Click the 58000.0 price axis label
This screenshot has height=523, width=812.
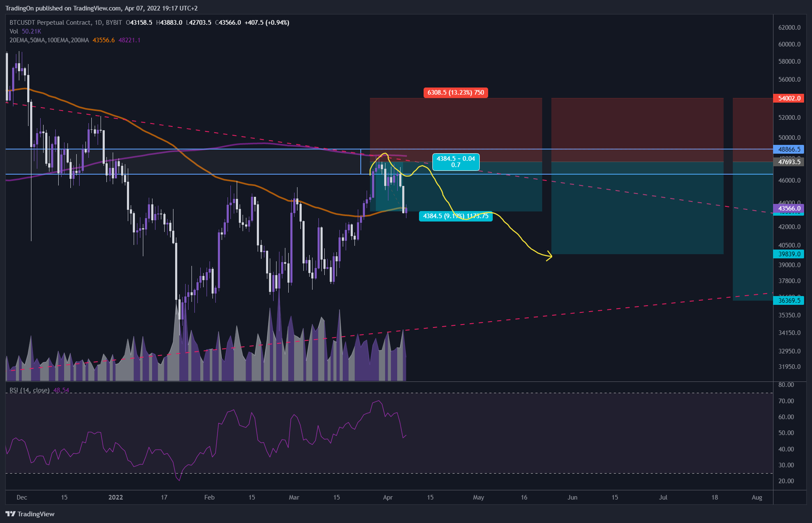tap(789, 62)
